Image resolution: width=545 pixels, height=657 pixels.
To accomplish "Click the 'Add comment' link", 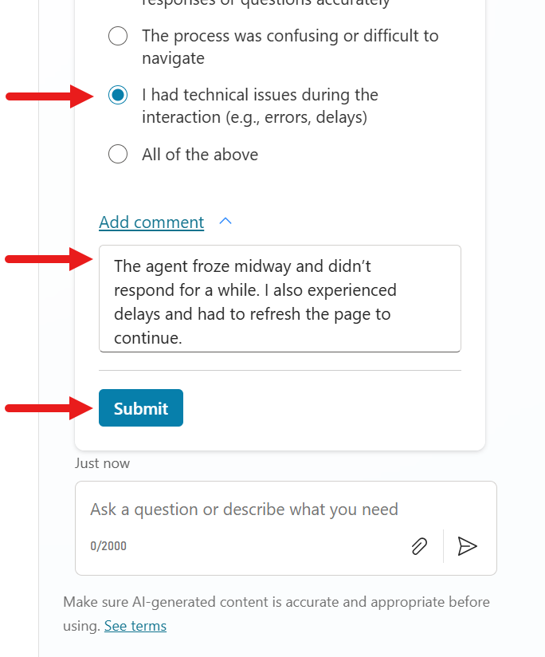I will click(151, 222).
